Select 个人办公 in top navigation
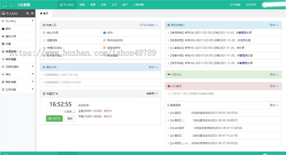The width and height of the screenshot is (286, 155). [67, 4]
